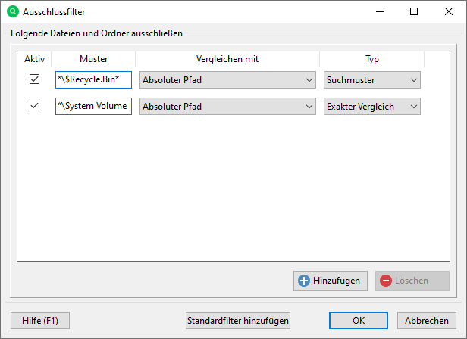Open Vergleichen mit dropdown for System Volume row
Image resolution: width=467 pixels, height=339 pixels.
[227, 106]
